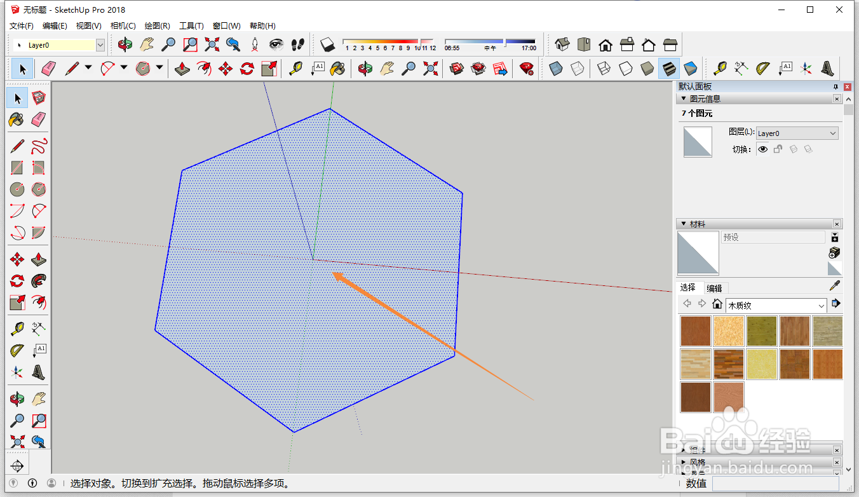Toggle X-Ray face style
This screenshot has height=497, width=859.
pos(556,68)
